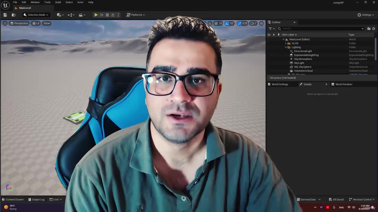
Task: Open the File menu
Action: [15, 2]
